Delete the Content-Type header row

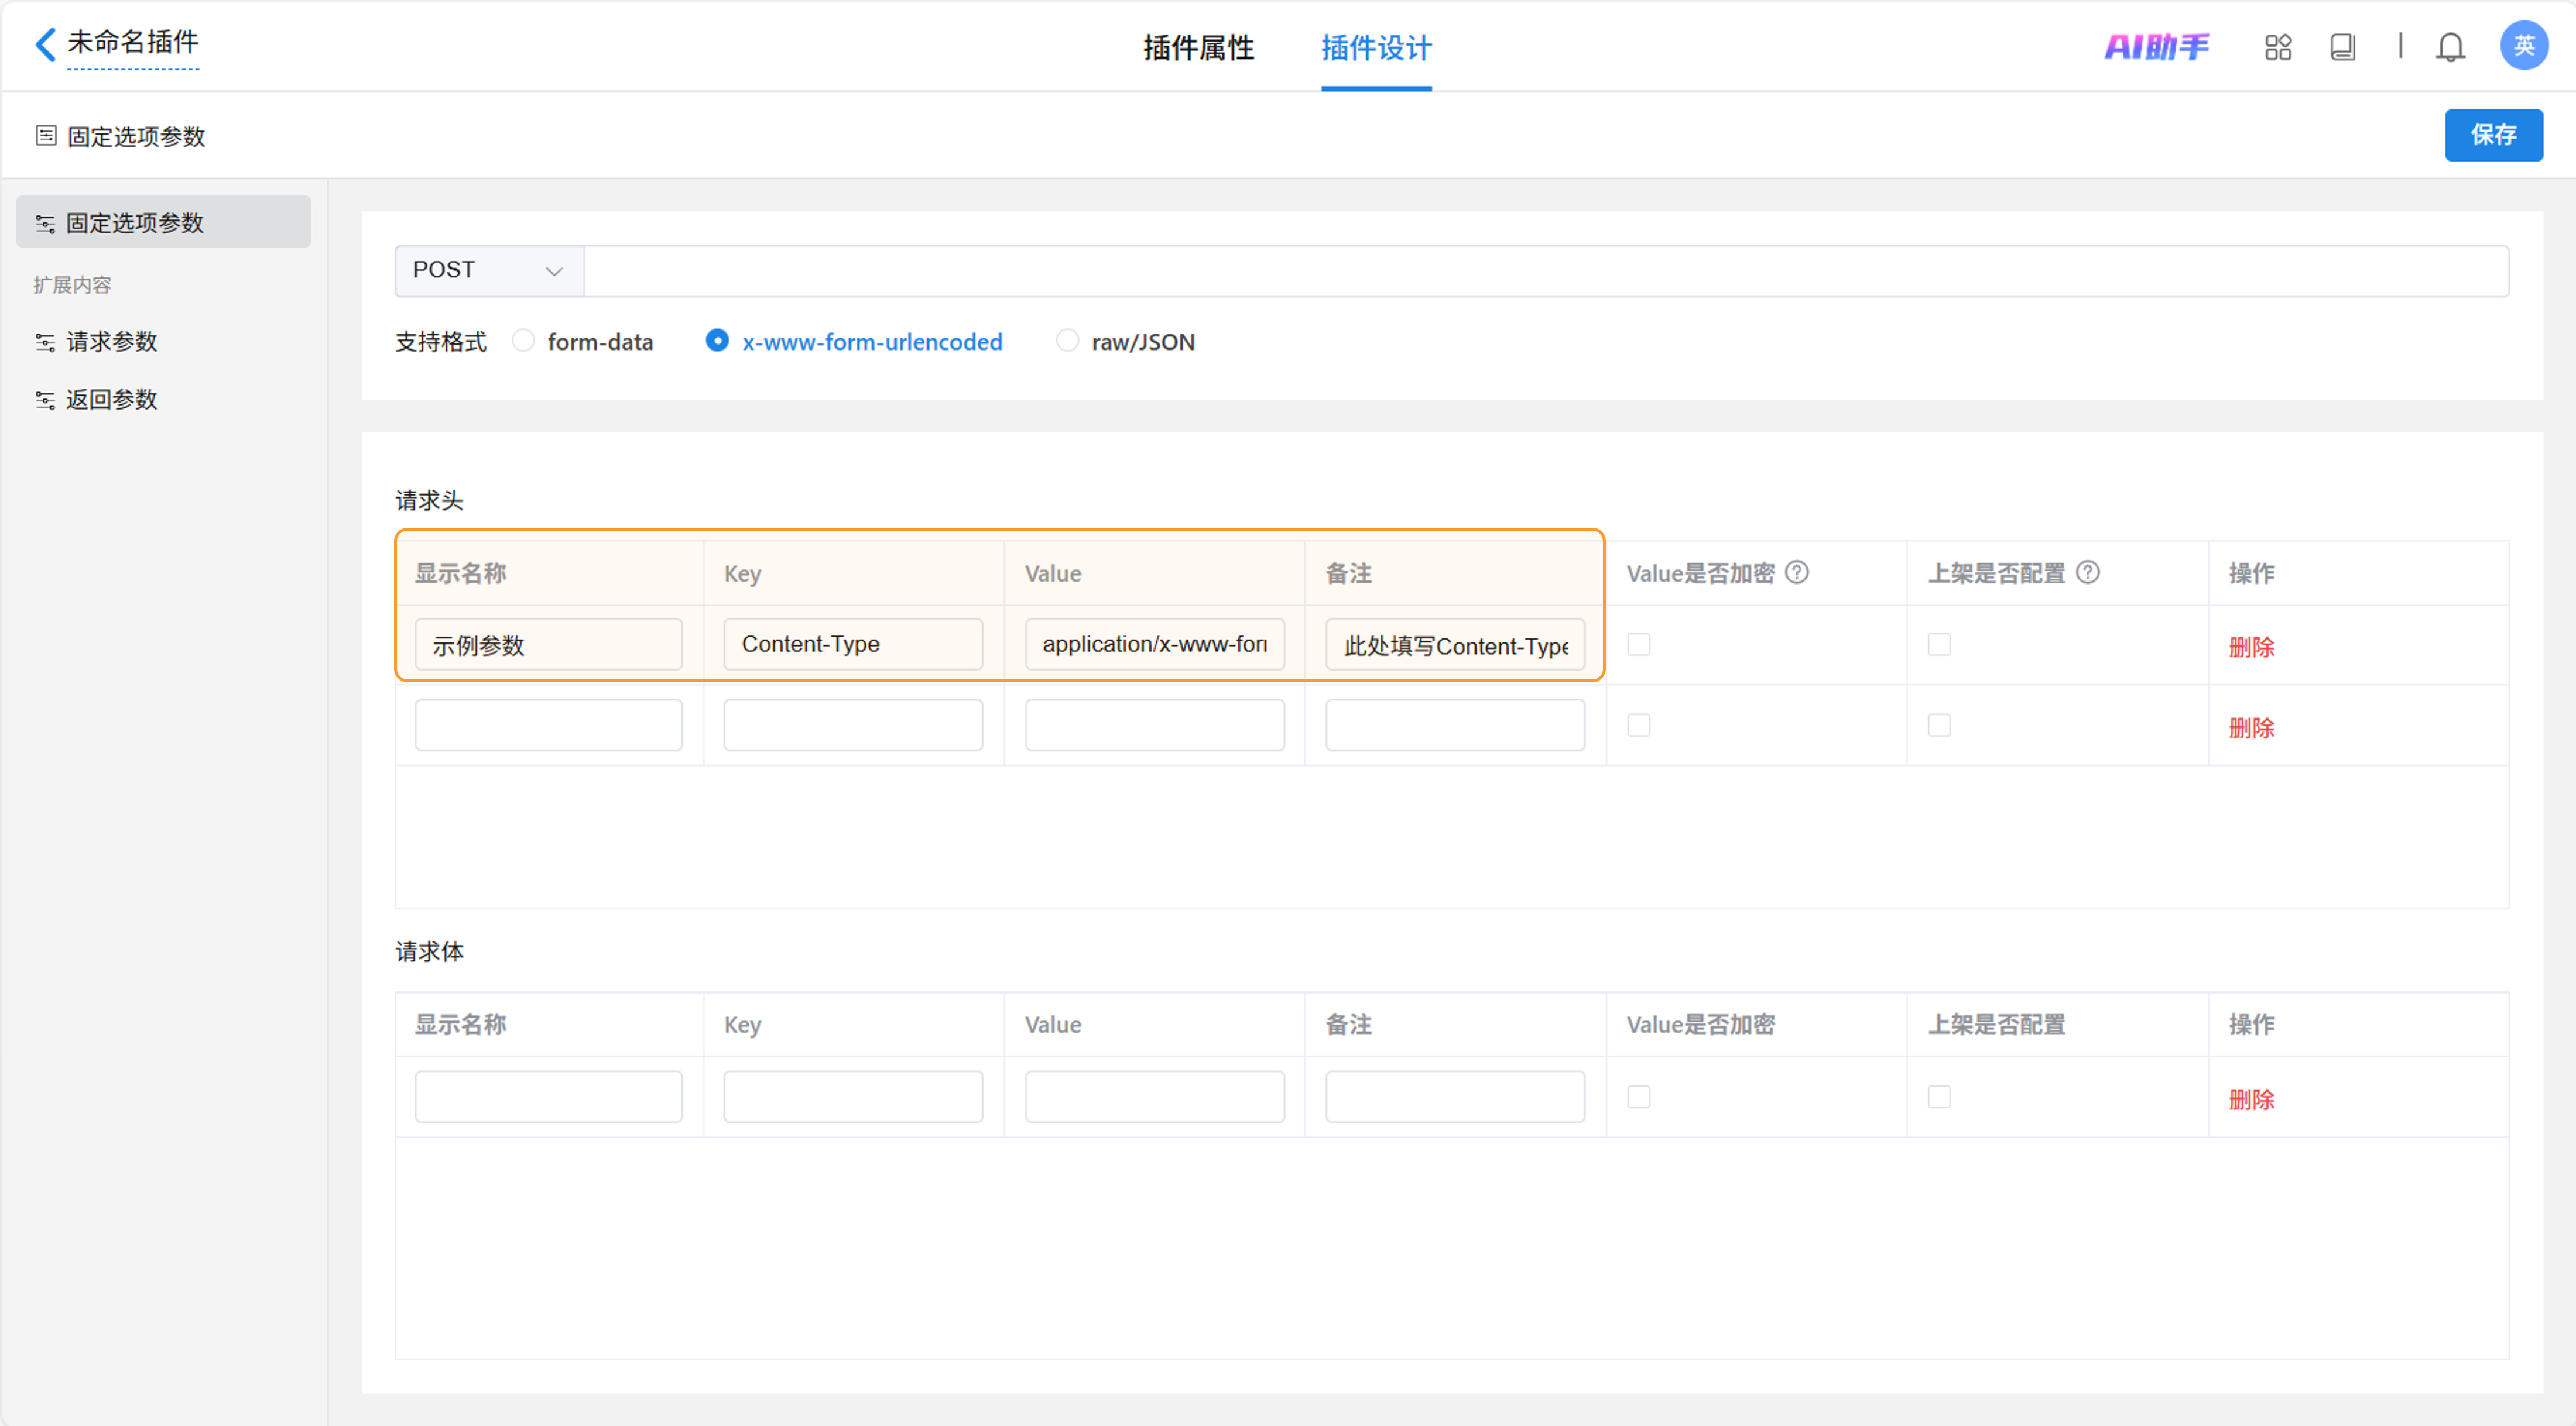(x=2251, y=647)
